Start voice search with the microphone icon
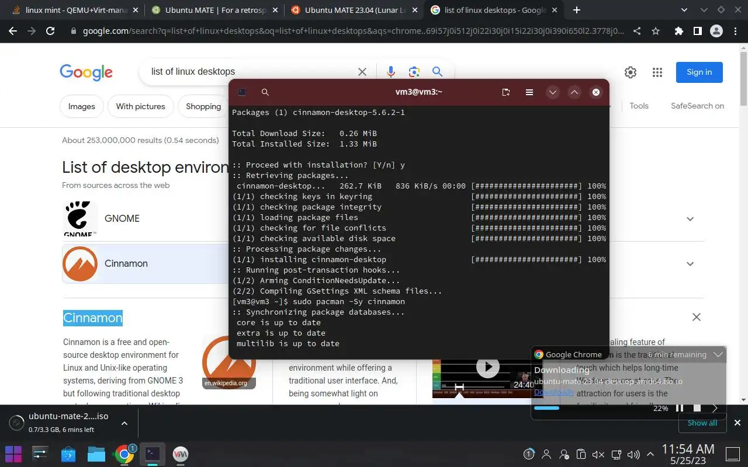 pyautogui.click(x=391, y=72)
